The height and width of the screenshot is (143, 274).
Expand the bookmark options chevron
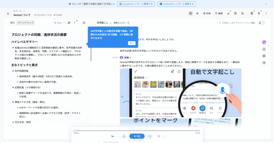pos(164,136)
